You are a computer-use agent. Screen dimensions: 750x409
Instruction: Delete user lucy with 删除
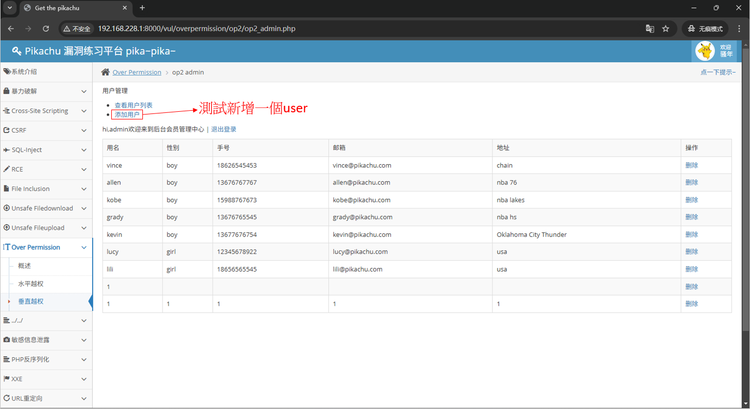point(692,251)
